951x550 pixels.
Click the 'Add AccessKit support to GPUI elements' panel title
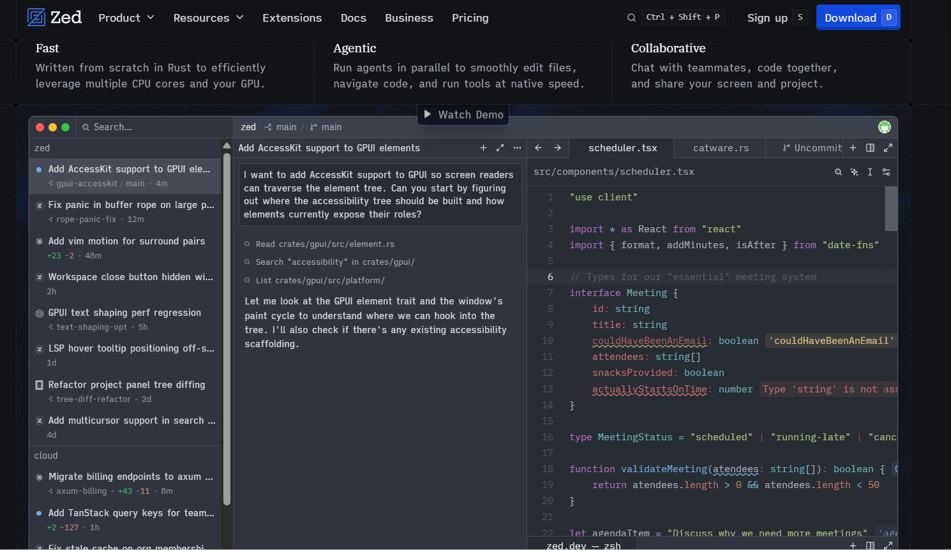pos(329,148)
